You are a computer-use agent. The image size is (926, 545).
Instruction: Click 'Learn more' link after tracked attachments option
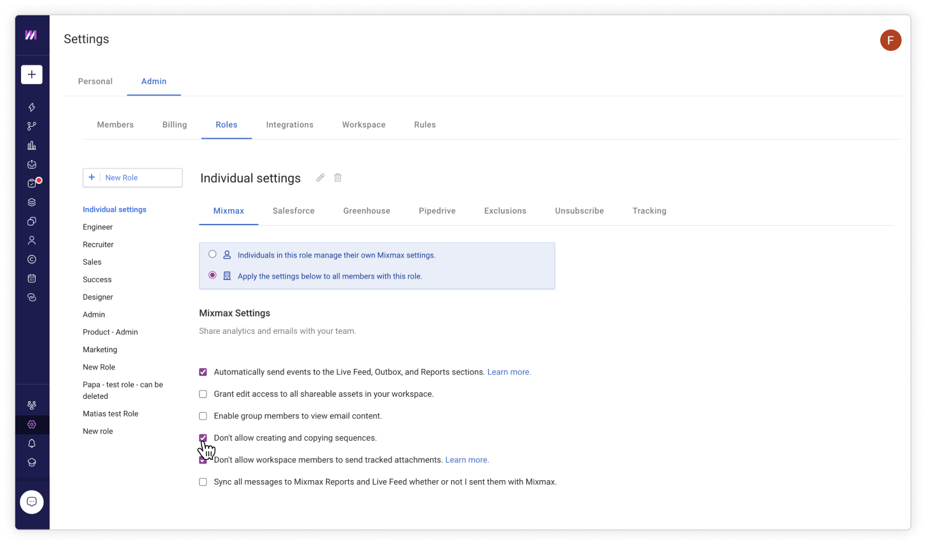point(467,460)
